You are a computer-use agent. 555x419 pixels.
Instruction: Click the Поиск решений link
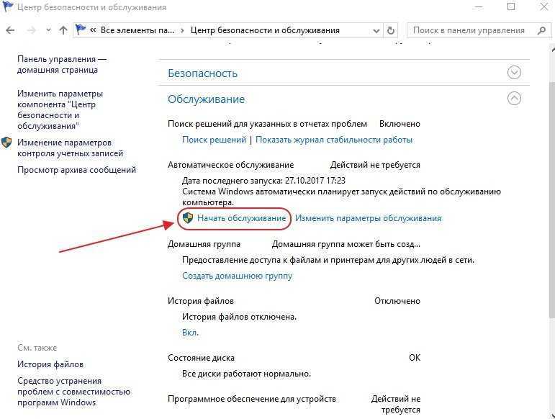point(214,140)
